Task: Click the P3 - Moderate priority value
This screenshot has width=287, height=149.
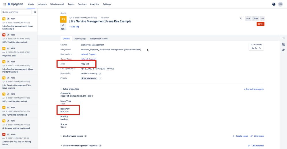Action: [x=89, y=78]
